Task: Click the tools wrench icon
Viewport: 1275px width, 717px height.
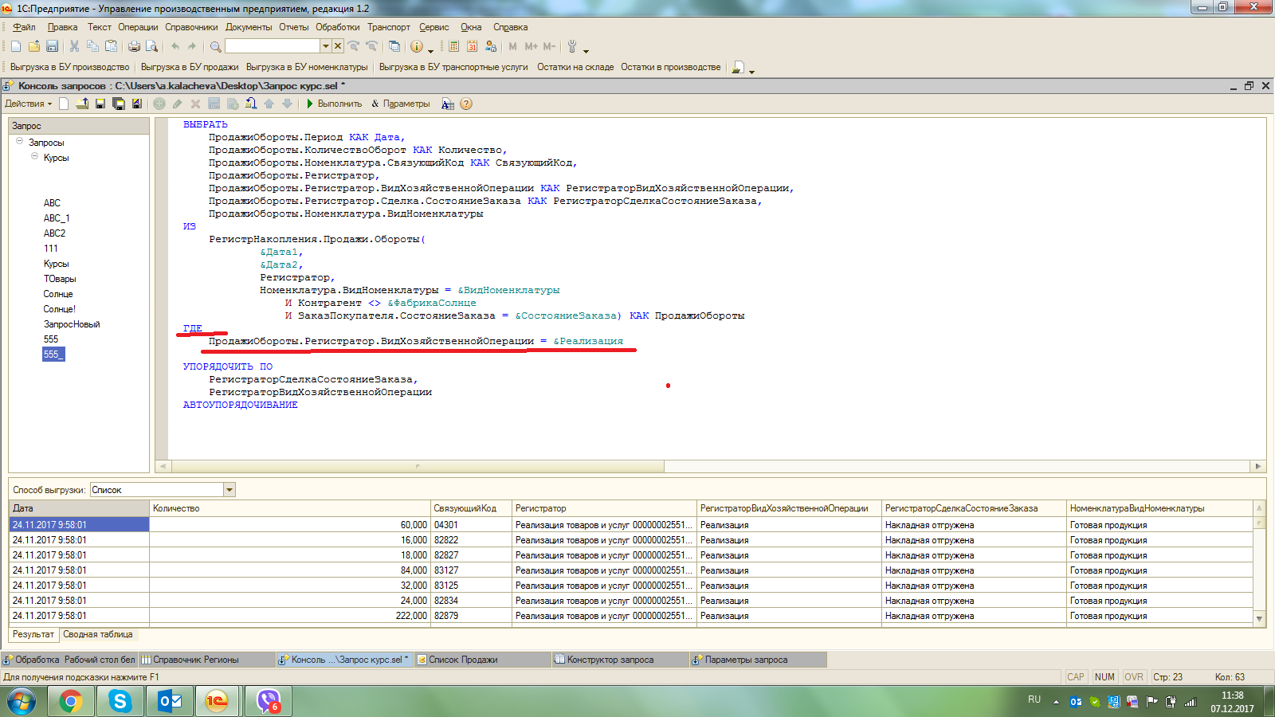Action: coord(571,46)
